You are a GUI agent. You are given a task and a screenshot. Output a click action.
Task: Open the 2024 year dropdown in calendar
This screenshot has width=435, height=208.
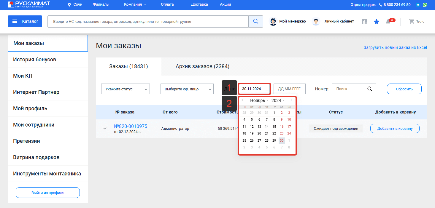tap(278, 100)
